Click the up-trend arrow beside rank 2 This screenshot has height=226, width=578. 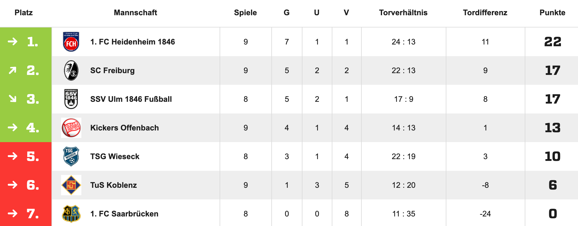pyautogui.click(x=13, y=70)
